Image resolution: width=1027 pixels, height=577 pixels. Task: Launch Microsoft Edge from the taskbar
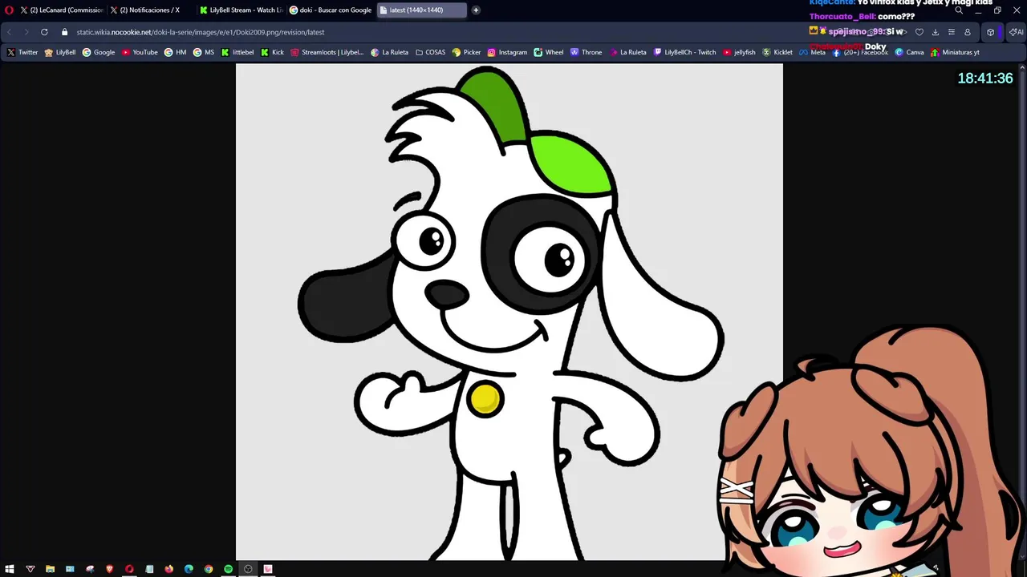point(189,569)
